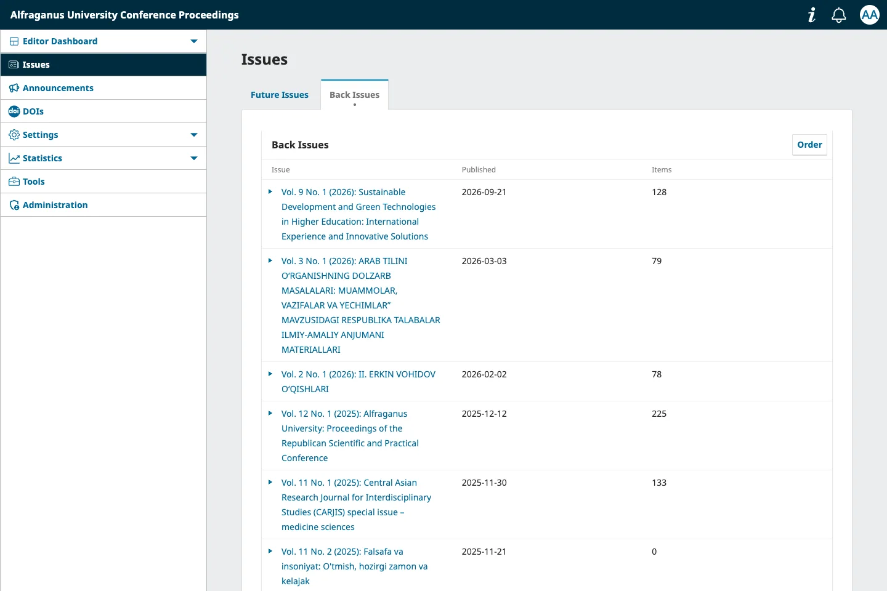
Task: Expand the Vol. 12 No. 1 (2025) row
Action: point(270,414)
